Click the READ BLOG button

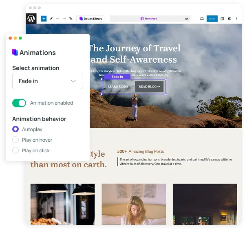[x=149, y=87]
